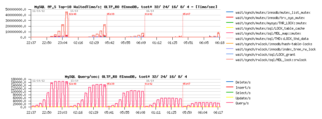The height and width of the screenshot is (119, 322).
Task: Click the 05:39 marker in Query/sec chart
Action: (x=111, y=84)
